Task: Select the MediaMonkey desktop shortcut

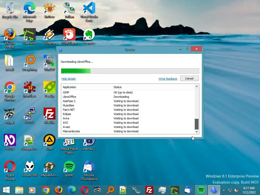Action: (x=50, y=169)
